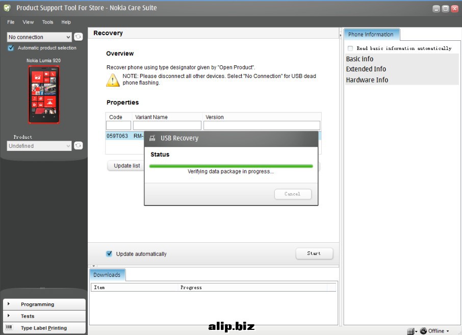This screenshot has width=462, height=335.
Task: Uncheck Update automatically checkbox
Action: tap(109, 254)
